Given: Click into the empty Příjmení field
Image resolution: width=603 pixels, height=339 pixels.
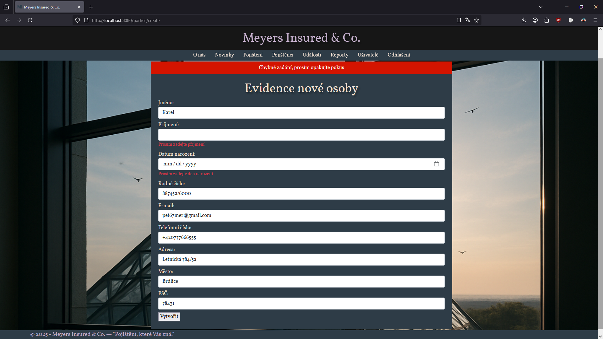Looking at the screenshot, I should (x=301, y=135).
